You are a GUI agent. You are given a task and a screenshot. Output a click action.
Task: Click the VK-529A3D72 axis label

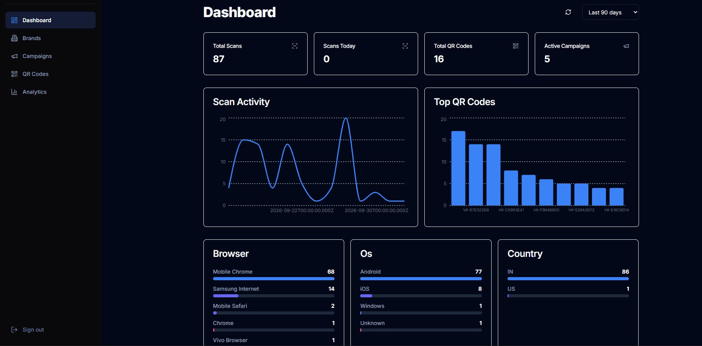tap(581, 210)
